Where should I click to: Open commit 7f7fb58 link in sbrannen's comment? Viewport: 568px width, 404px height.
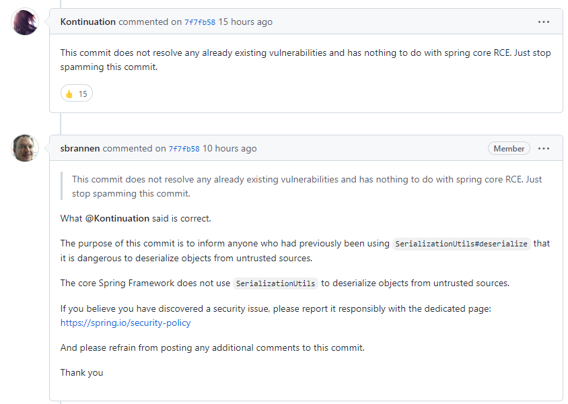click(x=184, y=149)
